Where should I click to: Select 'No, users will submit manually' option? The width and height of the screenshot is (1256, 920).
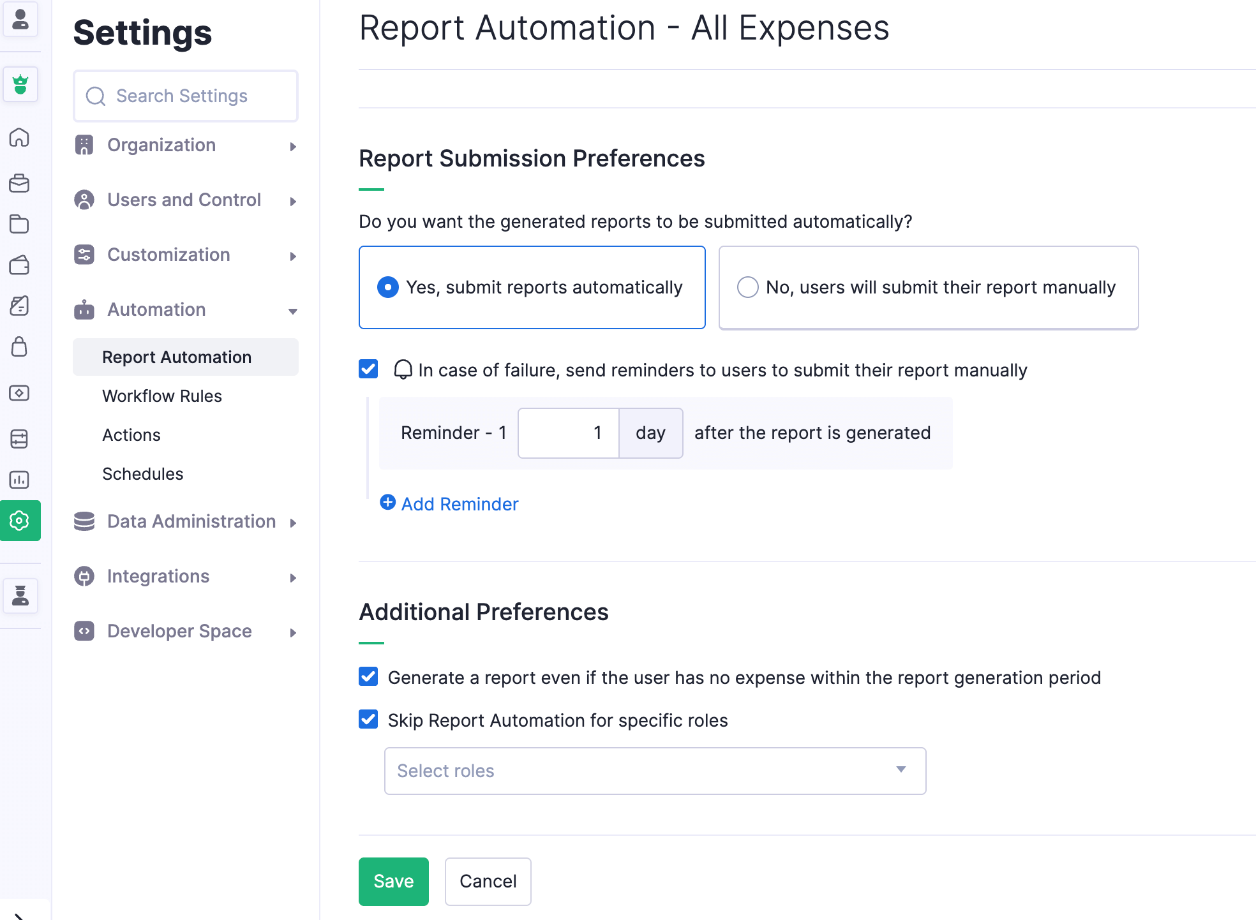[747, 287]
